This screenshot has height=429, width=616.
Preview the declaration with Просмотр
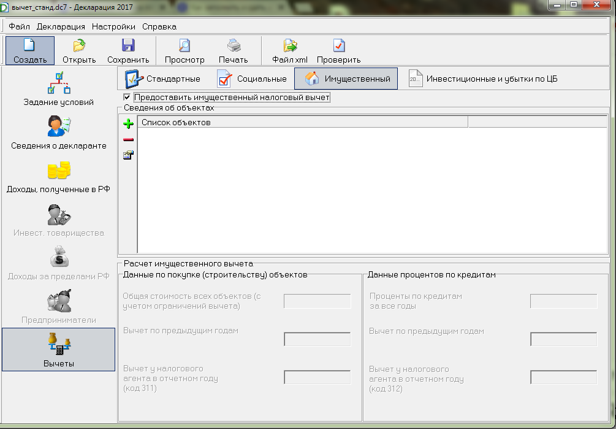pyautogui.click(x=184, y=51)
